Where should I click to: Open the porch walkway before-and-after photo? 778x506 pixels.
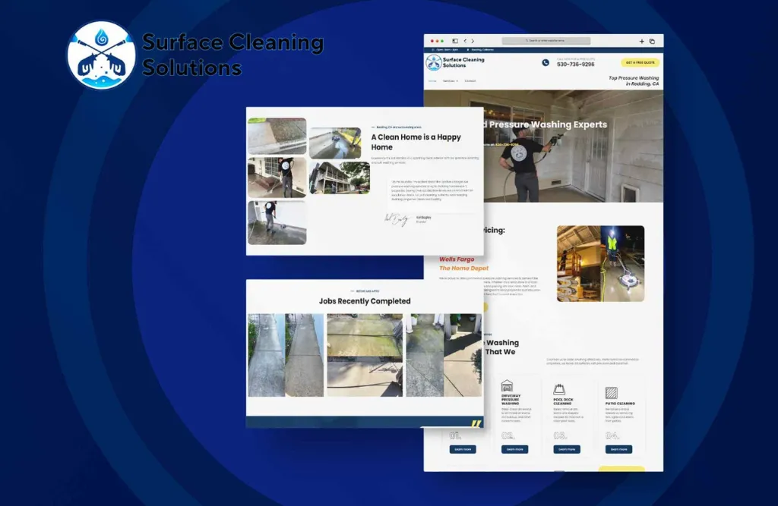pos(444,355)
